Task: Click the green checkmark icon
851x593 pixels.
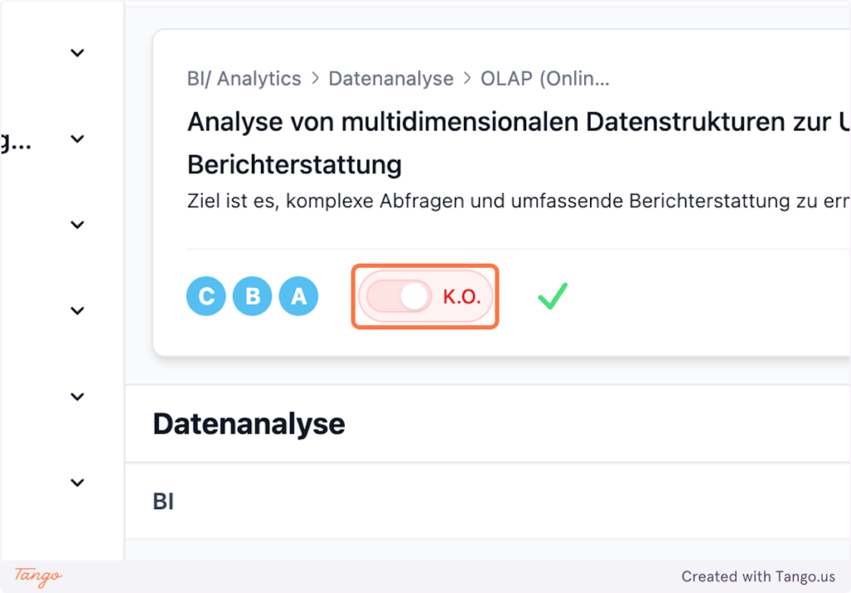Action: click(552, 296)
